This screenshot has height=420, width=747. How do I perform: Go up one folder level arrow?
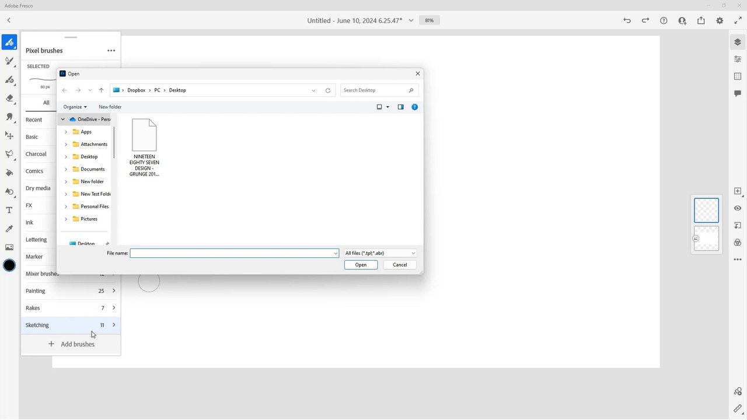[x=101, y=90]
